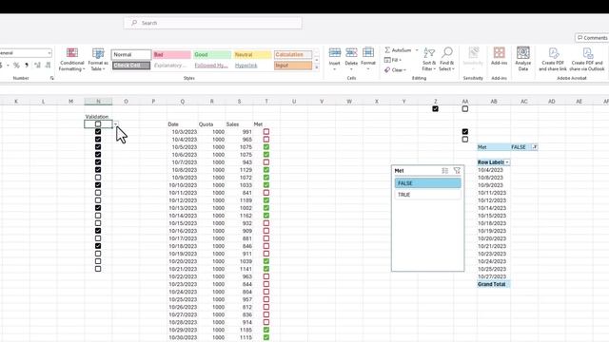The width and height of the screenshot is (609, 342).
Task: Open Number format dialog launcher
Action: click(51, 78)
